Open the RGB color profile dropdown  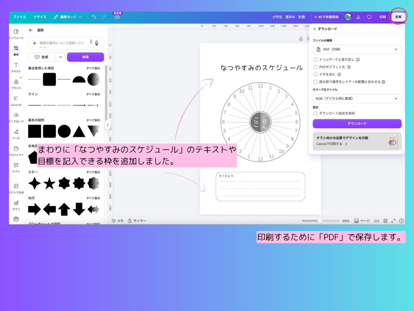[357, 98]
